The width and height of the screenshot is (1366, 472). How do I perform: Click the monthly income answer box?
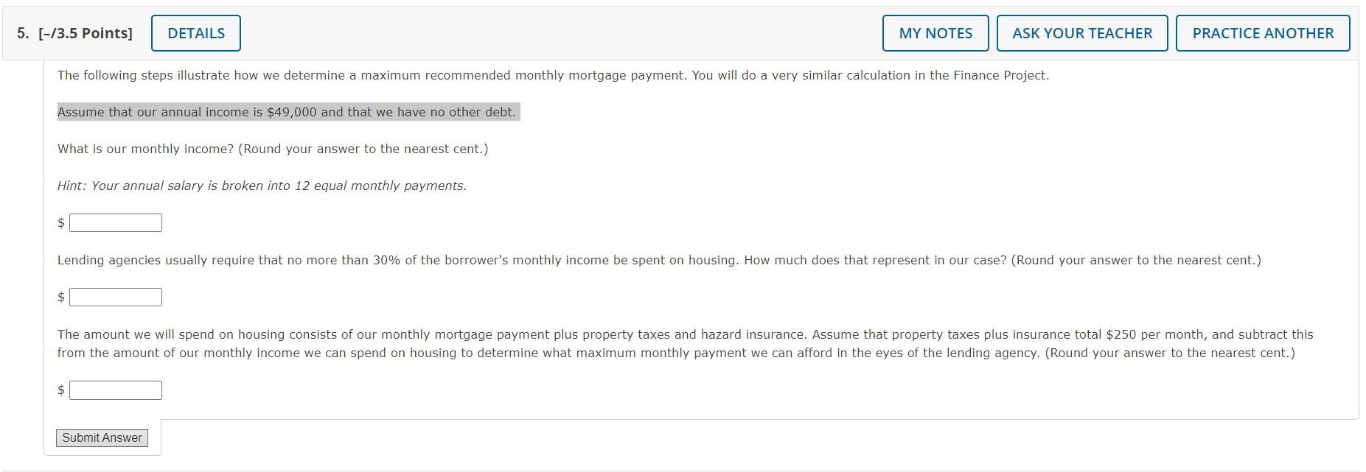point(114,222)
